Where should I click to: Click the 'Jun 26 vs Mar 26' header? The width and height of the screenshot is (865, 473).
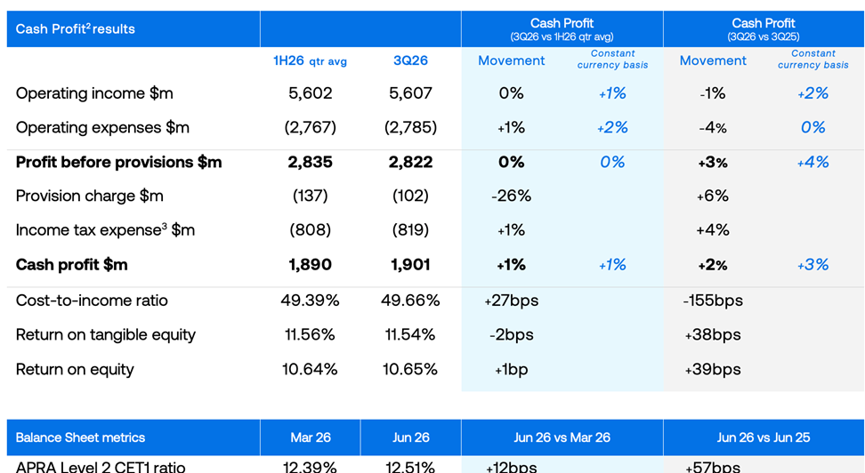pos(562,437)
